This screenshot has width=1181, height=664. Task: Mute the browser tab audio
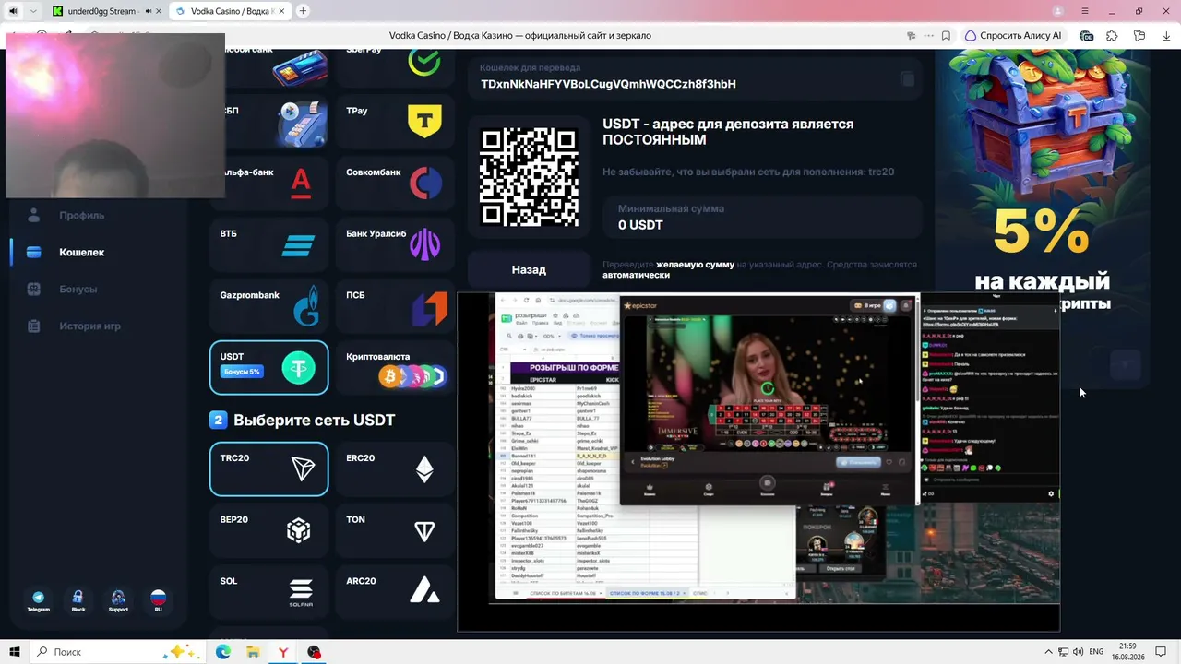13,11
